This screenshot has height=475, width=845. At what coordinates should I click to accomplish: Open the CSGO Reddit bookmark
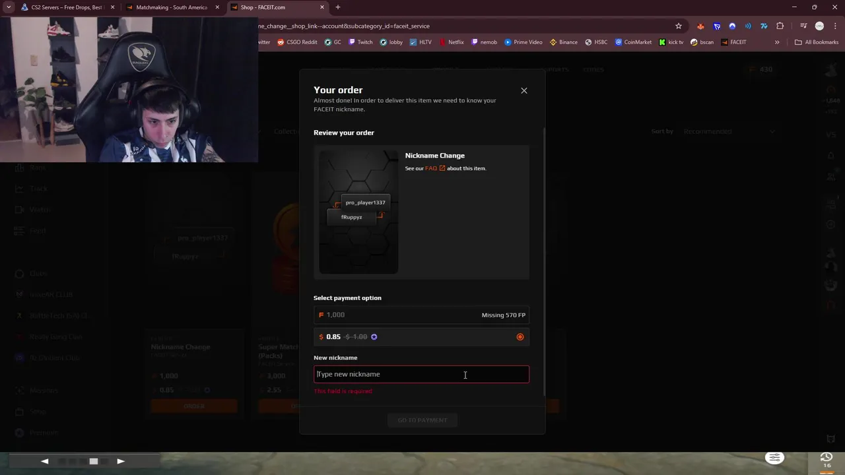coord(297,42)
